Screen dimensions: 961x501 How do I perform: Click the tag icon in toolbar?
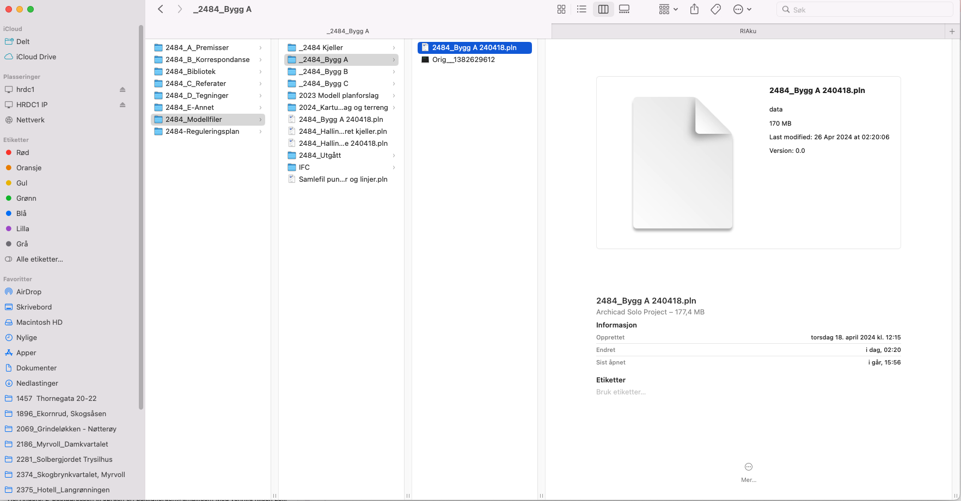click(715, 9)
